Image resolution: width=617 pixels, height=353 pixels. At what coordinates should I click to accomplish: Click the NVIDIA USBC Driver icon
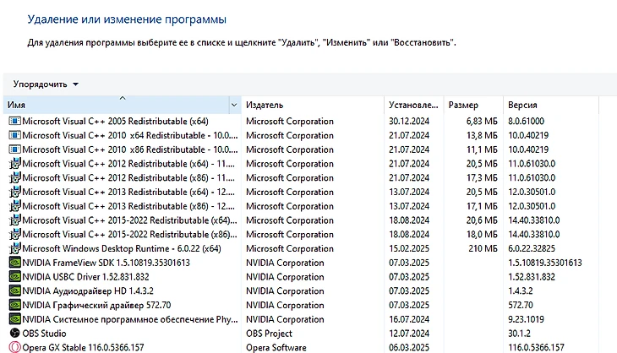click(x=14, y=277)
